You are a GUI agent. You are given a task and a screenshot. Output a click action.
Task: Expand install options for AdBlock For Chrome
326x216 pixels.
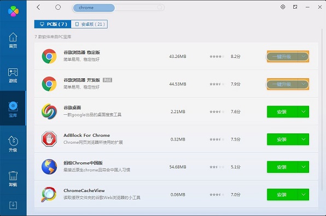[x=304, y=139]
